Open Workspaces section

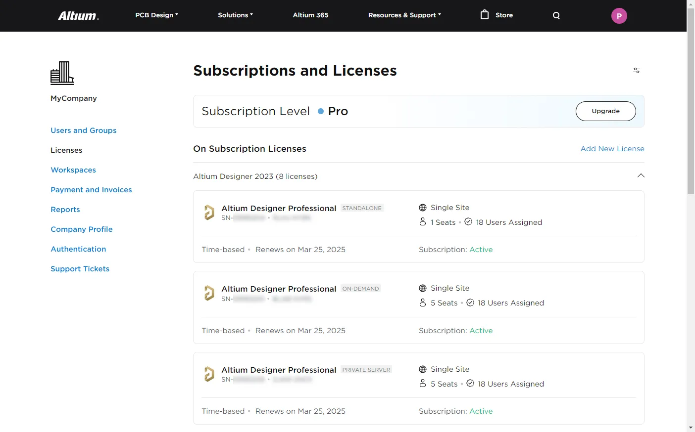click(x=73, y=170)
